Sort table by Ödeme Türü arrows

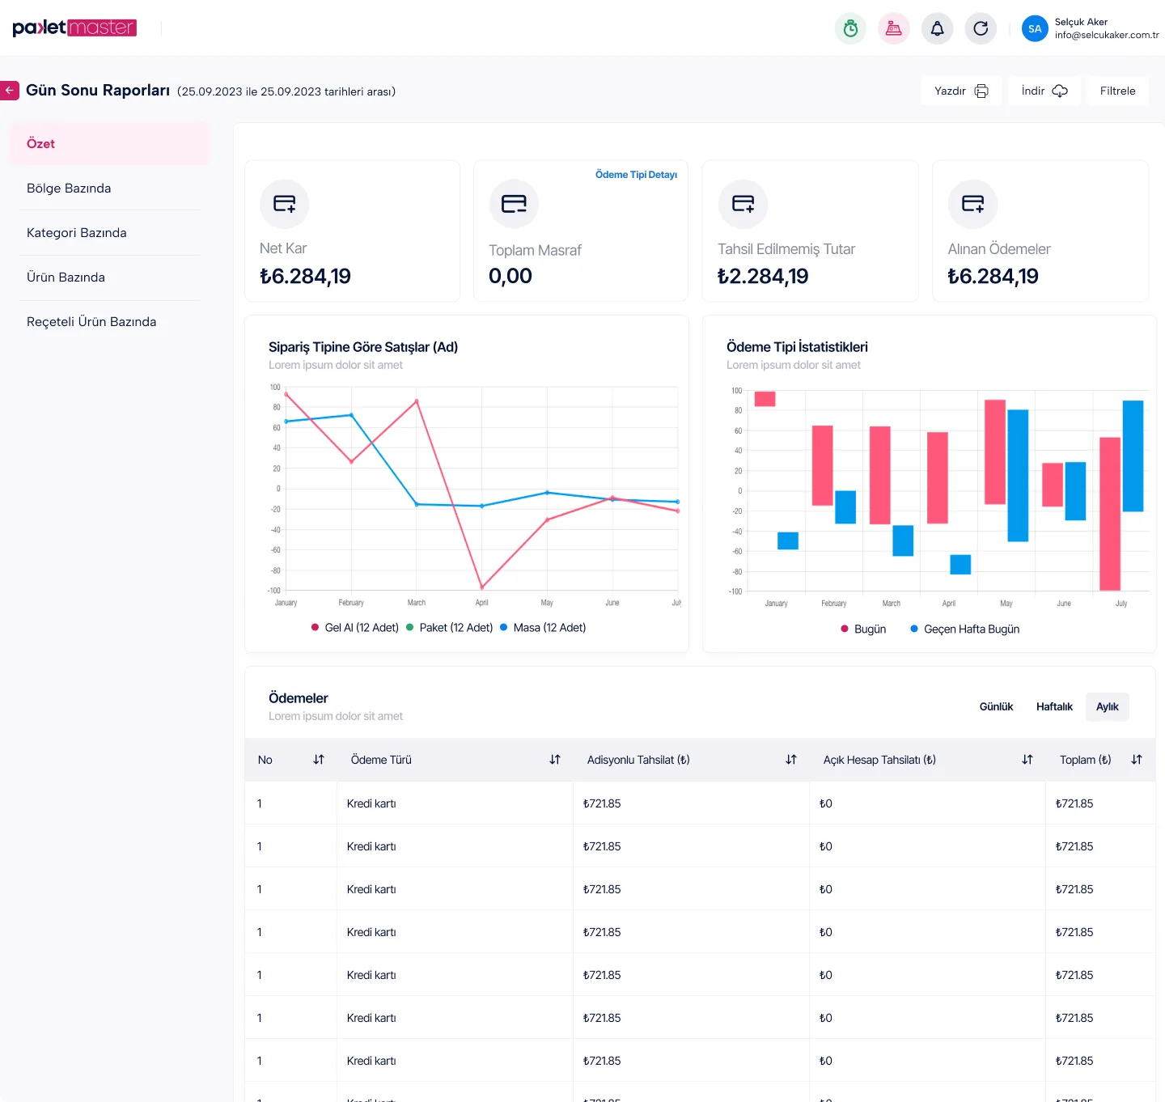pyautogui.click(x=555, y=760)
